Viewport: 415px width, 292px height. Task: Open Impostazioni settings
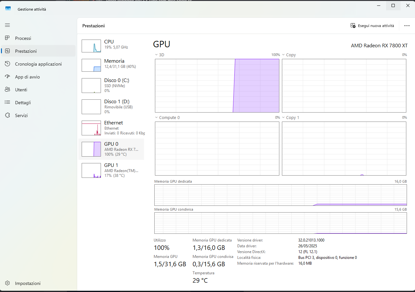[38, 283]
